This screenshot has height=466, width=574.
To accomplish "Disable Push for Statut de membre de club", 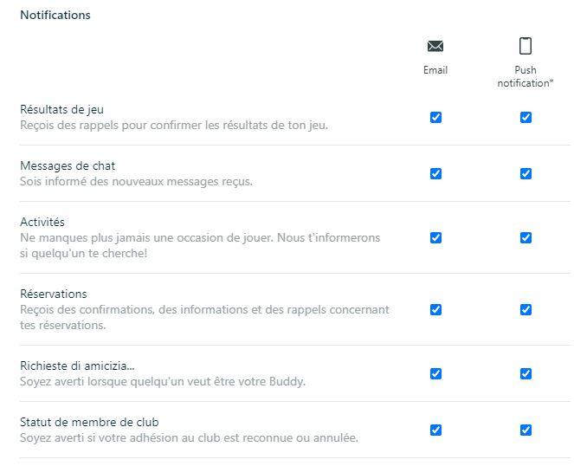I will click(526, 430).
